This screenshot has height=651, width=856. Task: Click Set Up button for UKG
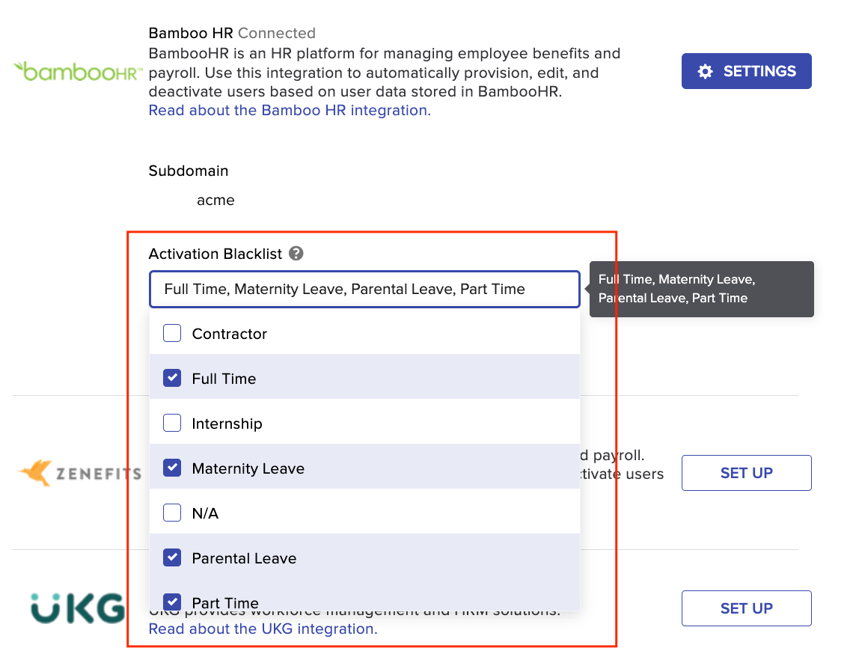(x=746, y=608)
